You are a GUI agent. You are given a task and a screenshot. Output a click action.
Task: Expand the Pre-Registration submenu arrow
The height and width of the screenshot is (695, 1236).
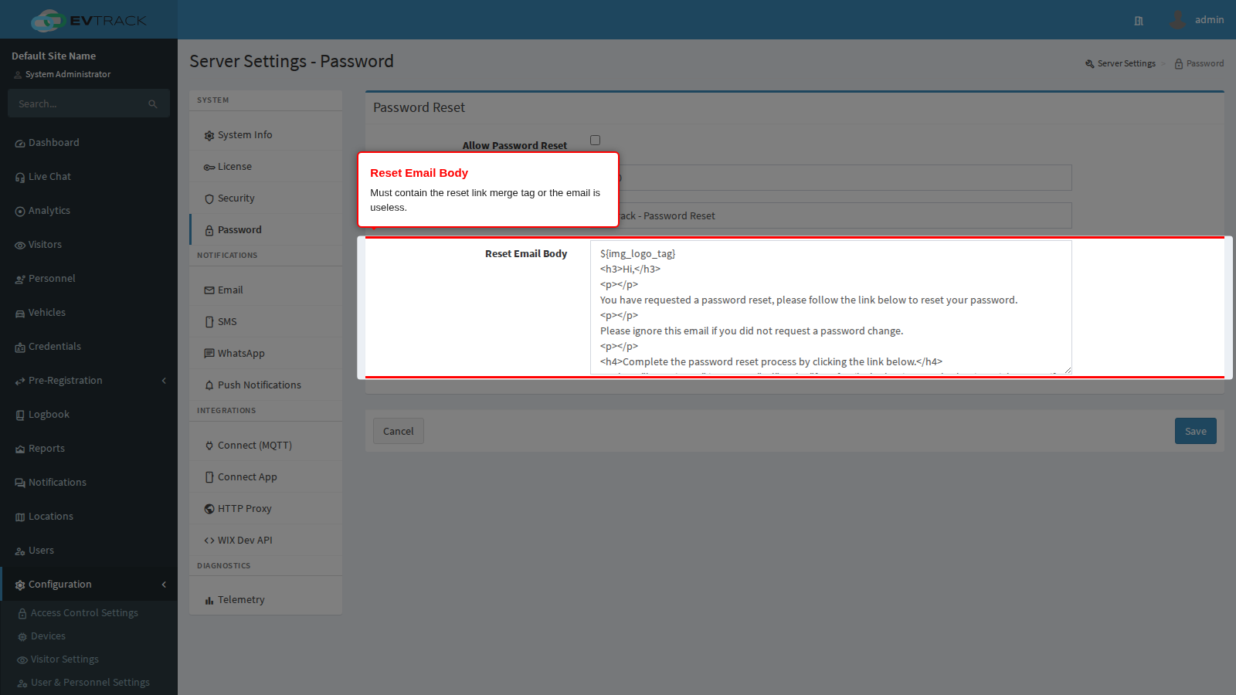(164, 381)
